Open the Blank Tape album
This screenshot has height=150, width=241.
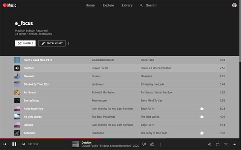pyautogui.click(x=147, y=60)
